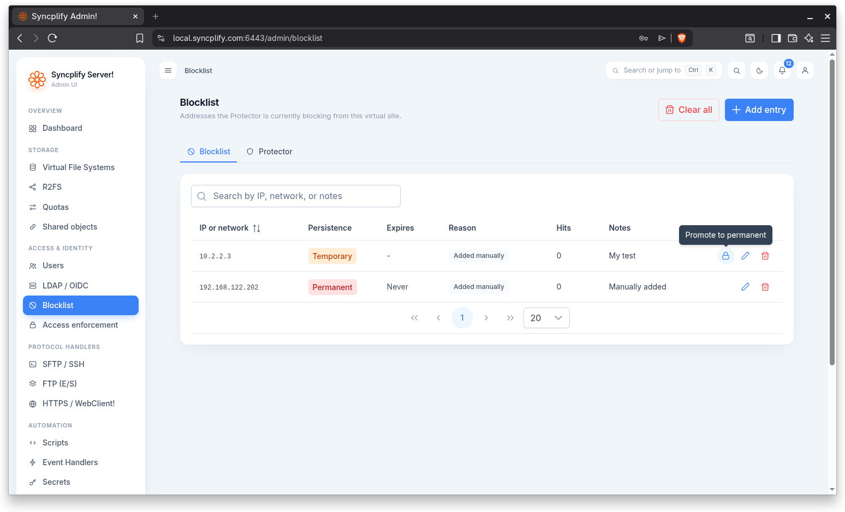Go back in browser history
Screen dimensions: 845x512
click(20, 38)
